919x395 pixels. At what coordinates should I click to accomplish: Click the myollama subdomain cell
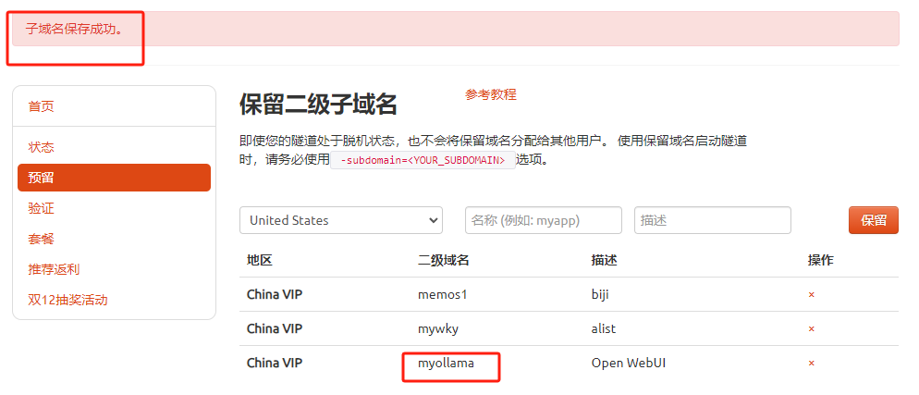(446, 364)
